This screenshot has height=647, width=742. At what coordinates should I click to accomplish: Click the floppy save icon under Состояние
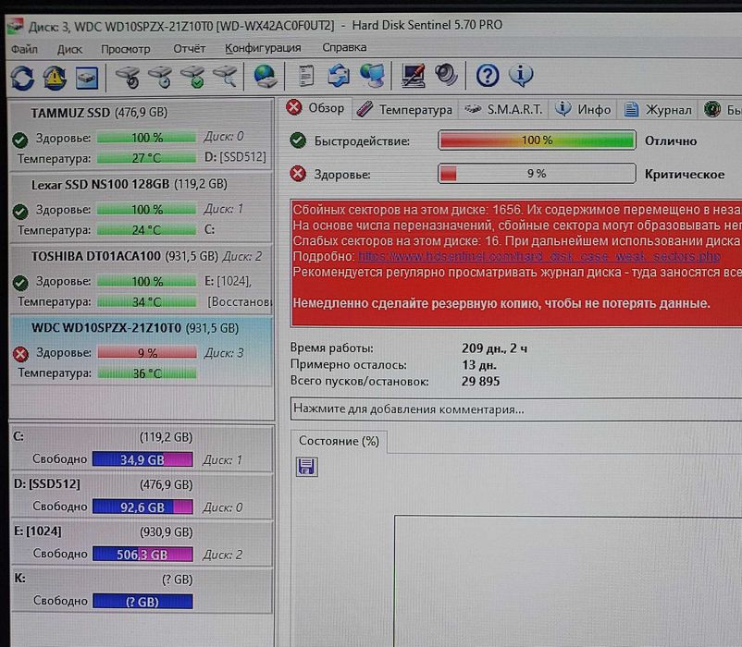(306, 467)
